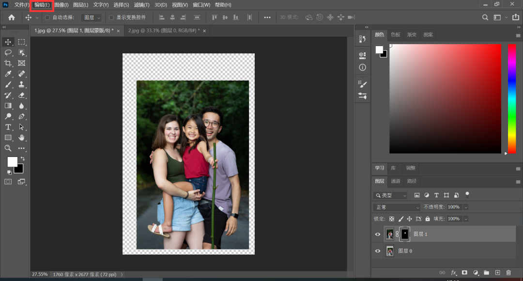
Task: Toggle layer filtering on/off switch
Action: [x=467, y=194]
